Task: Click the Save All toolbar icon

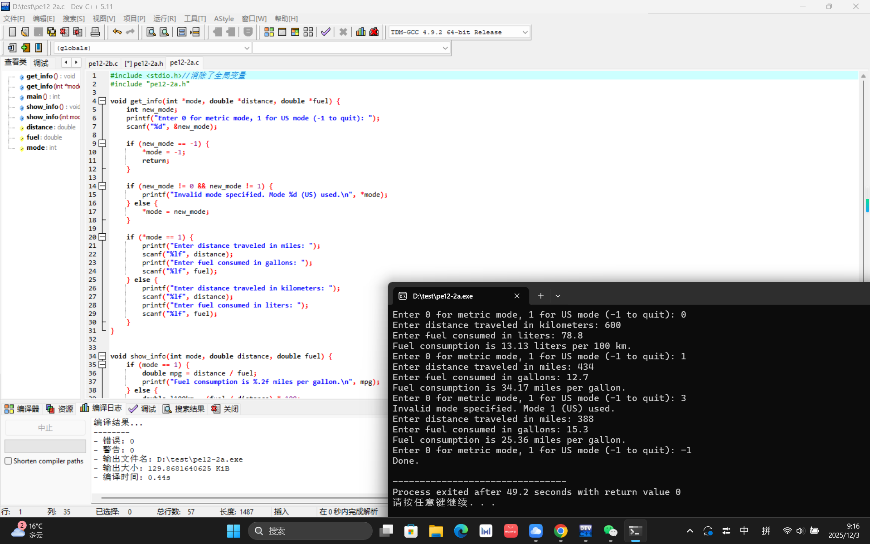Action: point(51,32)
